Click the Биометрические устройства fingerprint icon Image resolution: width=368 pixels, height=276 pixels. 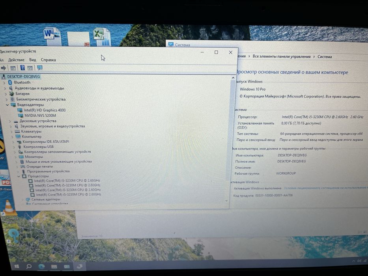pyautogui.click(x=13, y=99)
